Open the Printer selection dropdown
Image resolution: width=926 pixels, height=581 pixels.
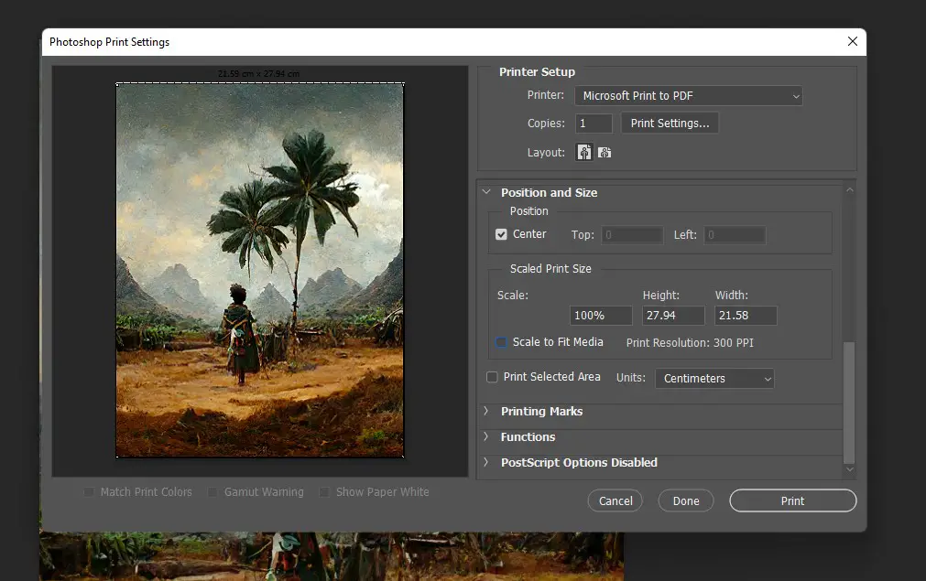pyautogui.click(x=688, y=95)
